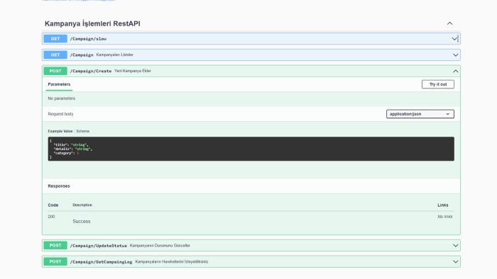Open the application/json content type dropdown

pyautogui.click(x=420, y=114)
